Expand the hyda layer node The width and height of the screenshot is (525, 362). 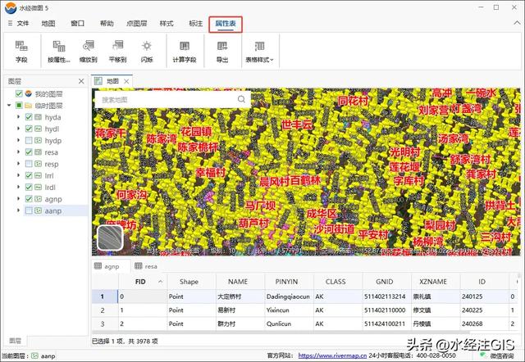18,117
